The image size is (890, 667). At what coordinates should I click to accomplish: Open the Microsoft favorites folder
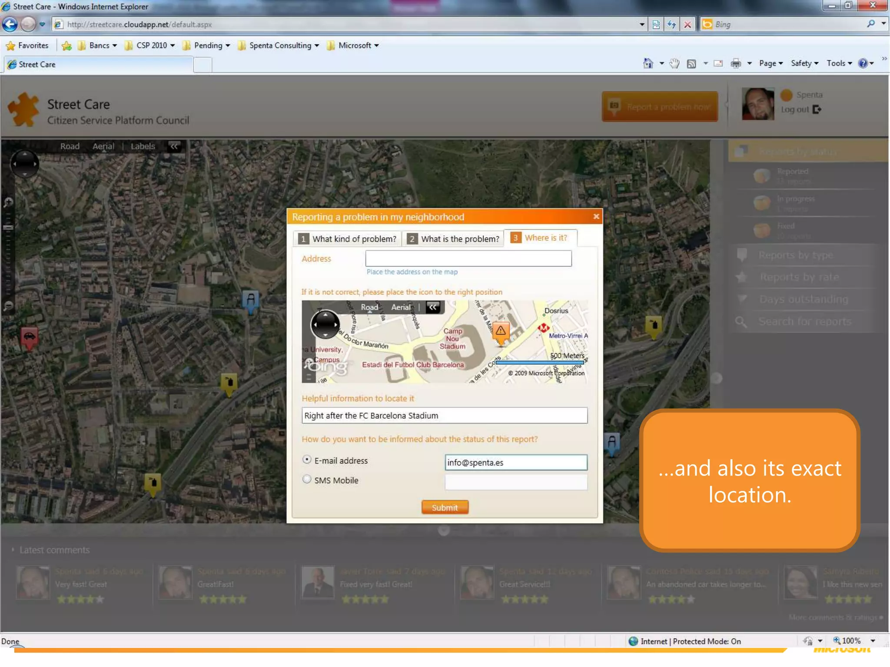click(x=352, y=46)
